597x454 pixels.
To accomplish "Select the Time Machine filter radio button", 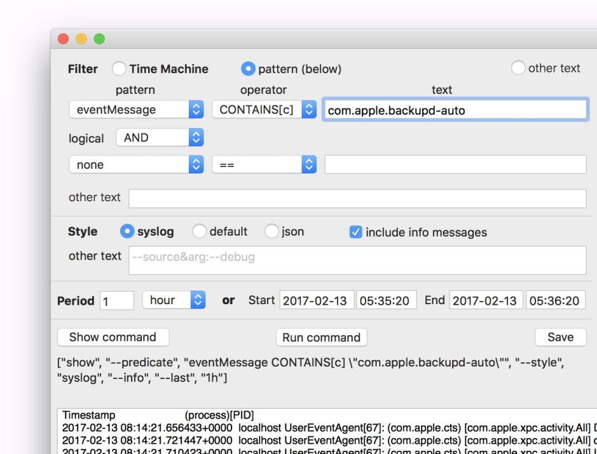I will [x=119, y=69].
